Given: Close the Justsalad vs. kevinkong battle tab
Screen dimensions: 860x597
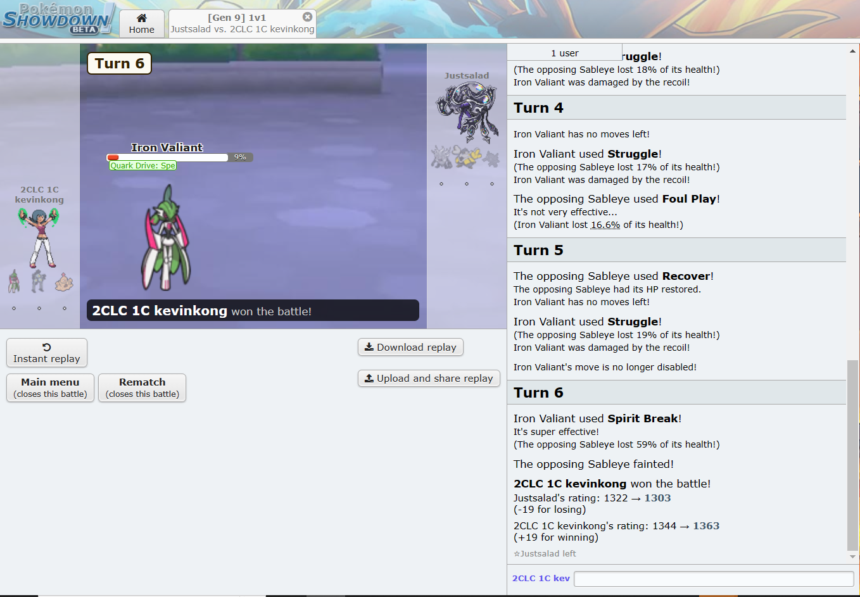Looking at the screenshot, I should [307, 17].
